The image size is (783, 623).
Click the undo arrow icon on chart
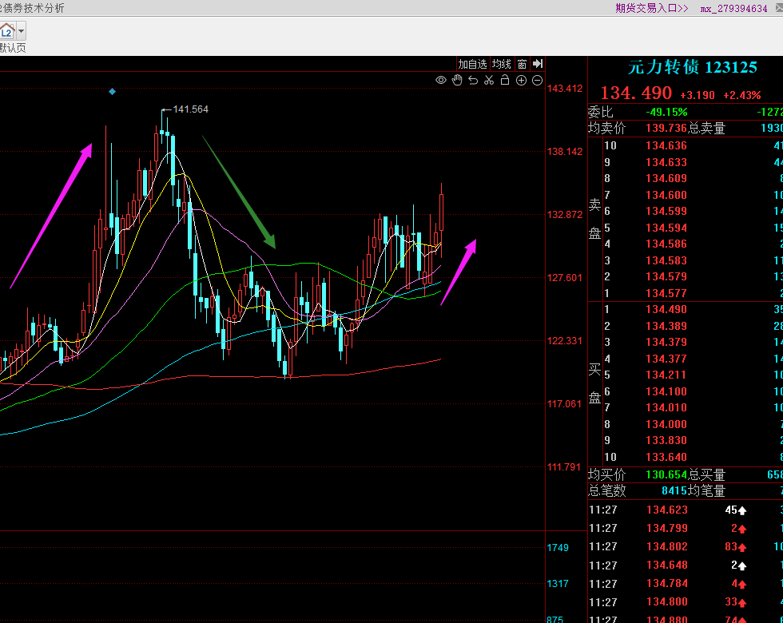[473, 81]
